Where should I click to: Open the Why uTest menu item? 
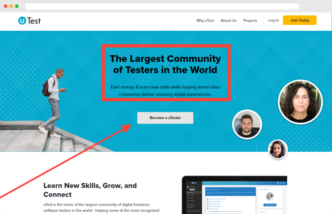pos(205,21)
